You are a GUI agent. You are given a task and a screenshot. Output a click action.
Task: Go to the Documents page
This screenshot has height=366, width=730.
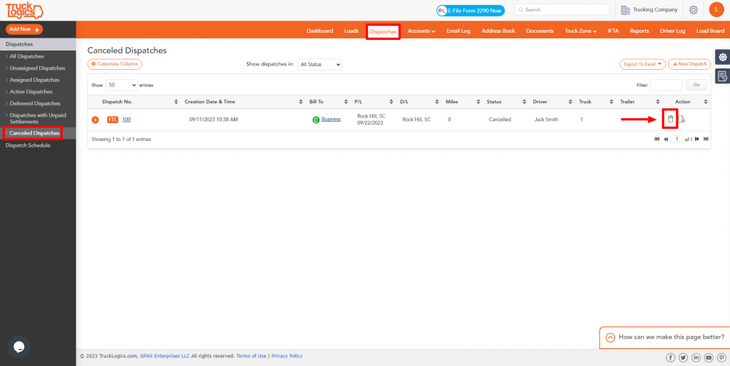pos(540,31)
